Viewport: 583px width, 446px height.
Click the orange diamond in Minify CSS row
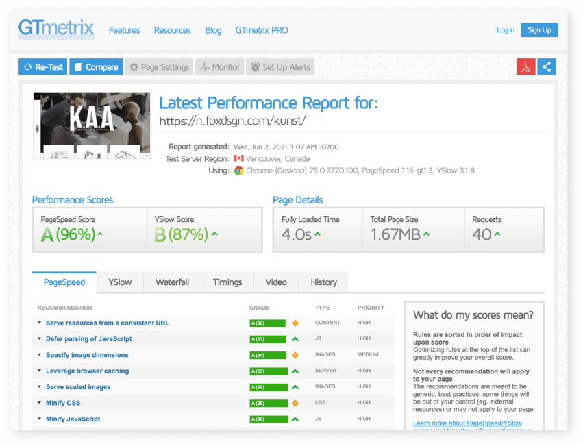click(x=295, y=403)
